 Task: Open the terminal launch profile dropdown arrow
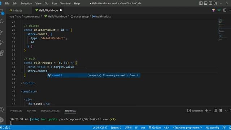pos(210,111)
